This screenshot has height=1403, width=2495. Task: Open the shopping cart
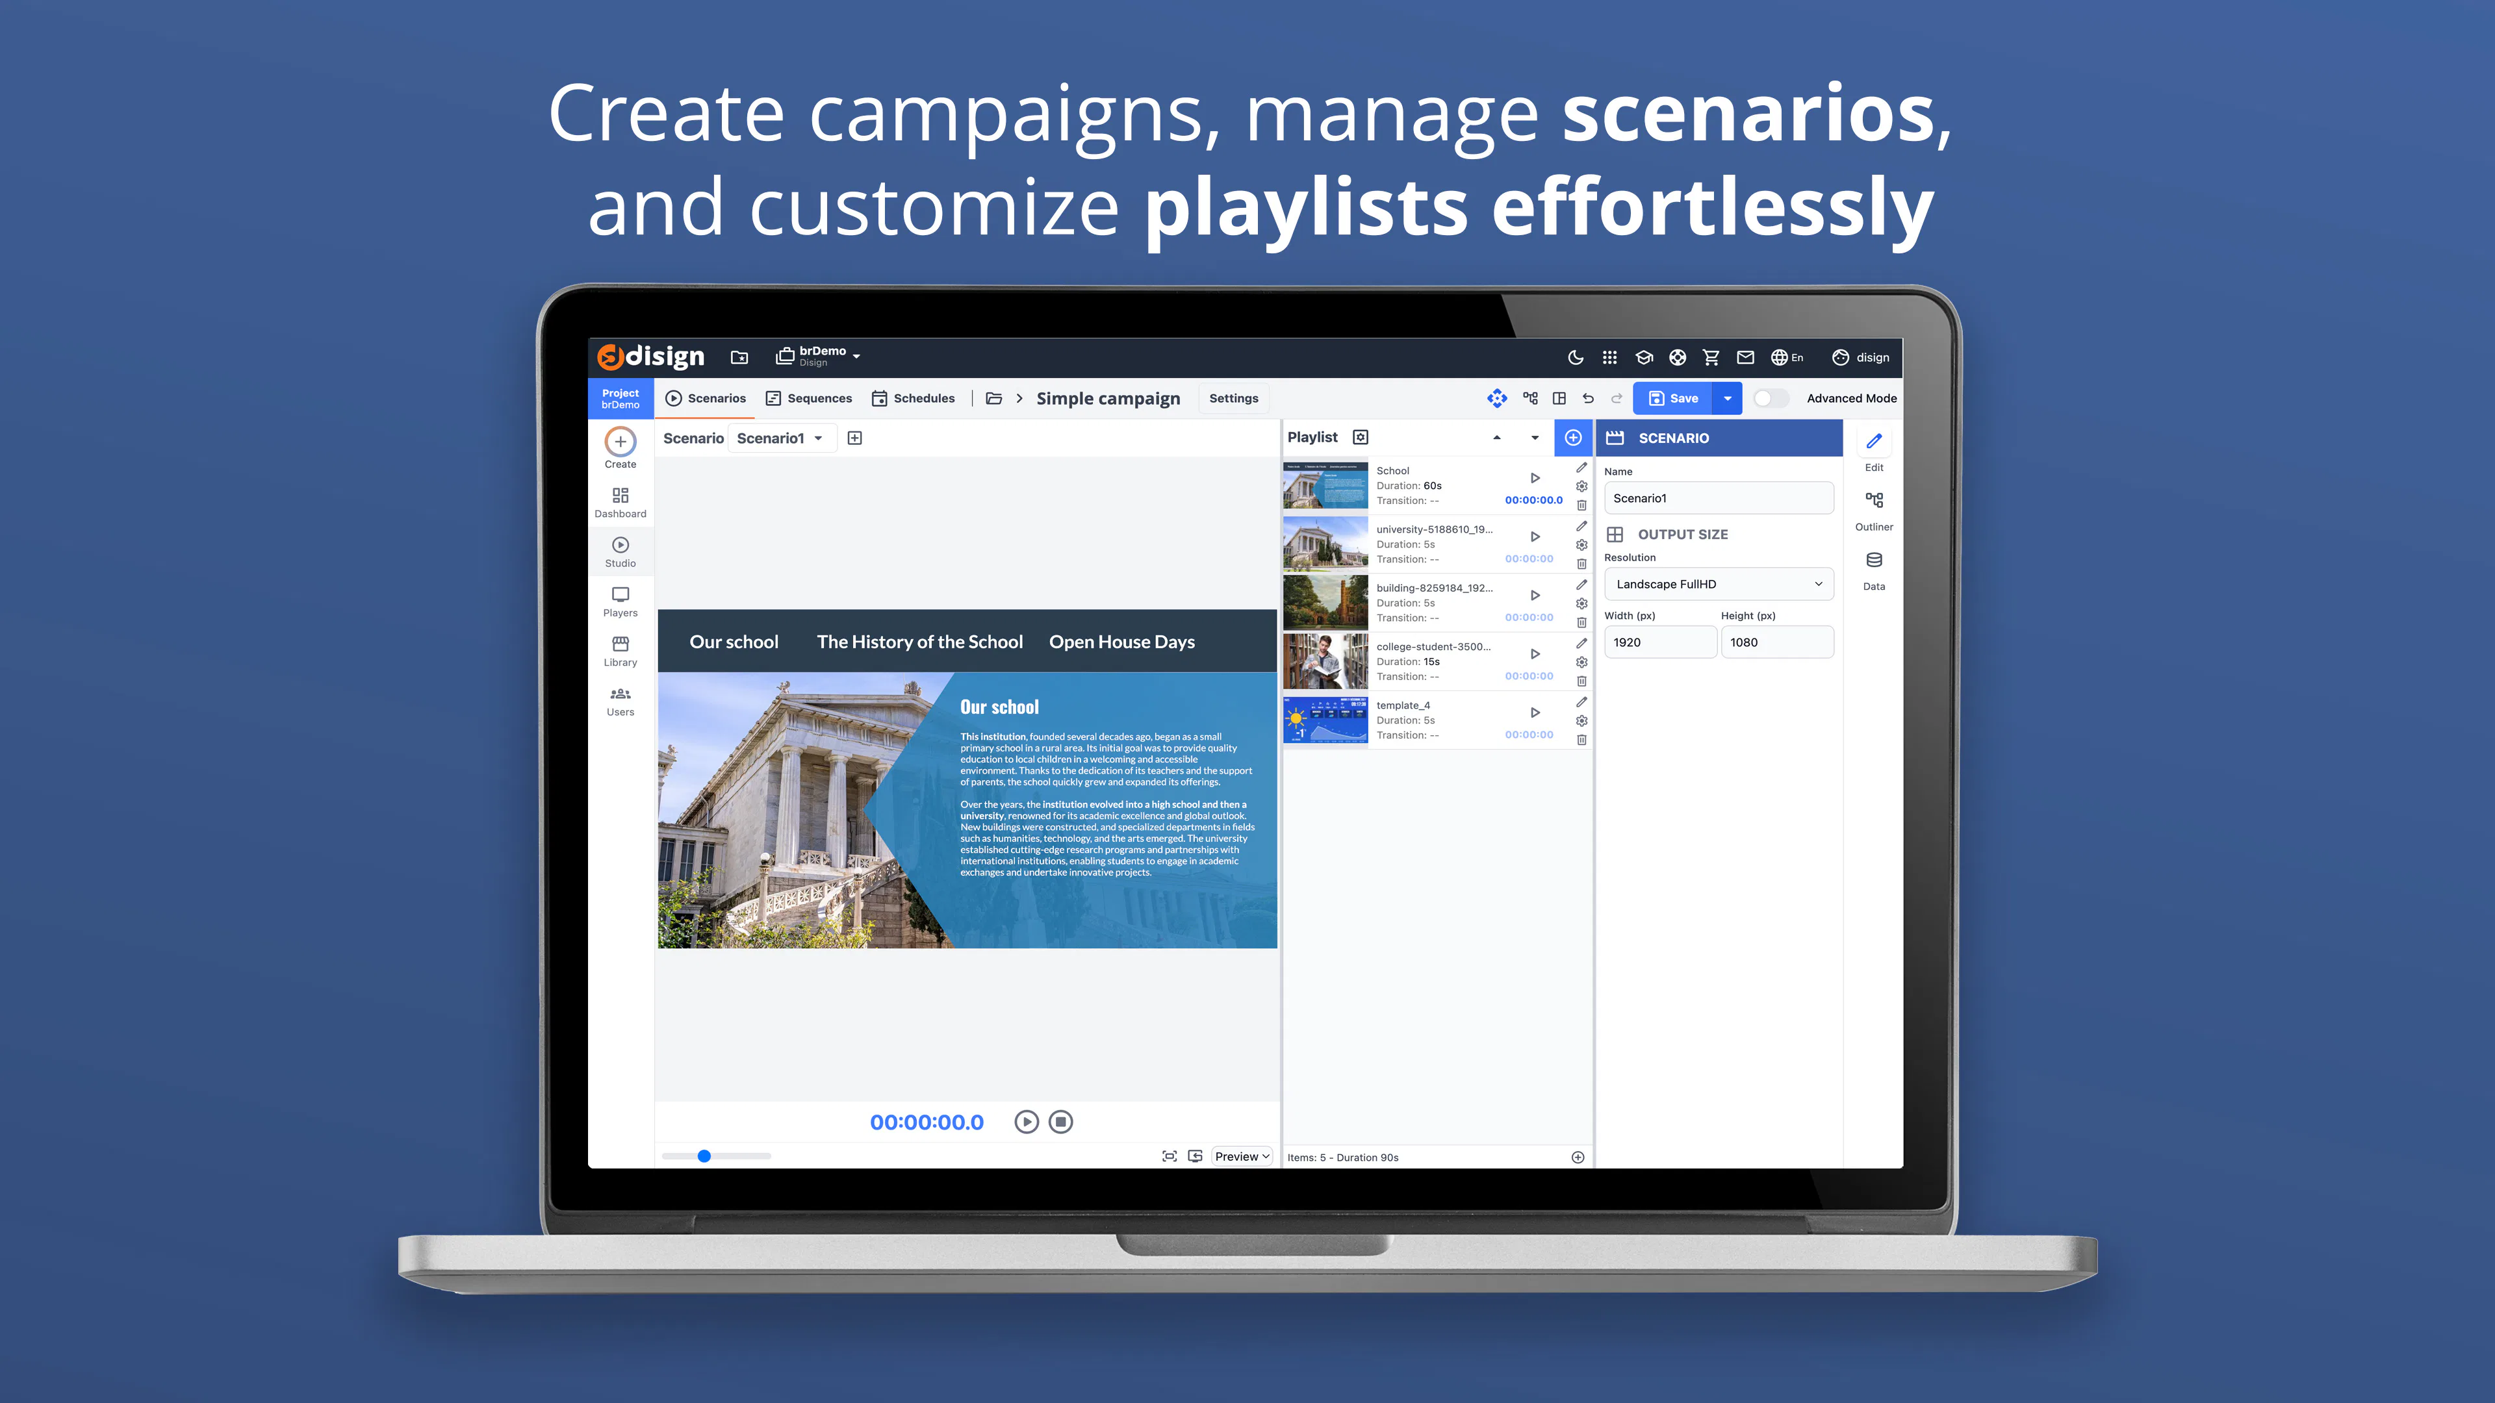pos(1711,357)
